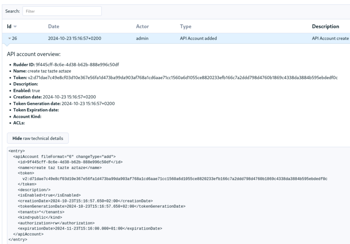Click the ACLs label

click(19, 123)
